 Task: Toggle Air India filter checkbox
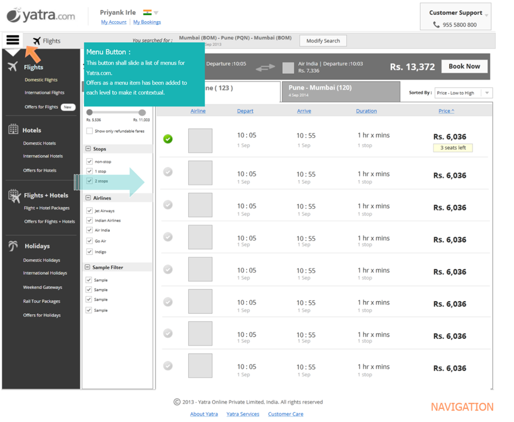89,230
